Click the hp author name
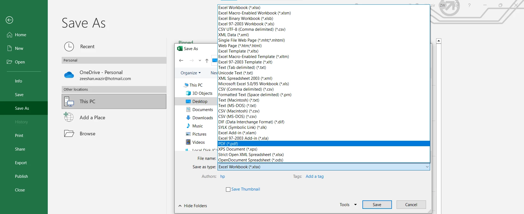The image size is (524, 214). [222, 176]
